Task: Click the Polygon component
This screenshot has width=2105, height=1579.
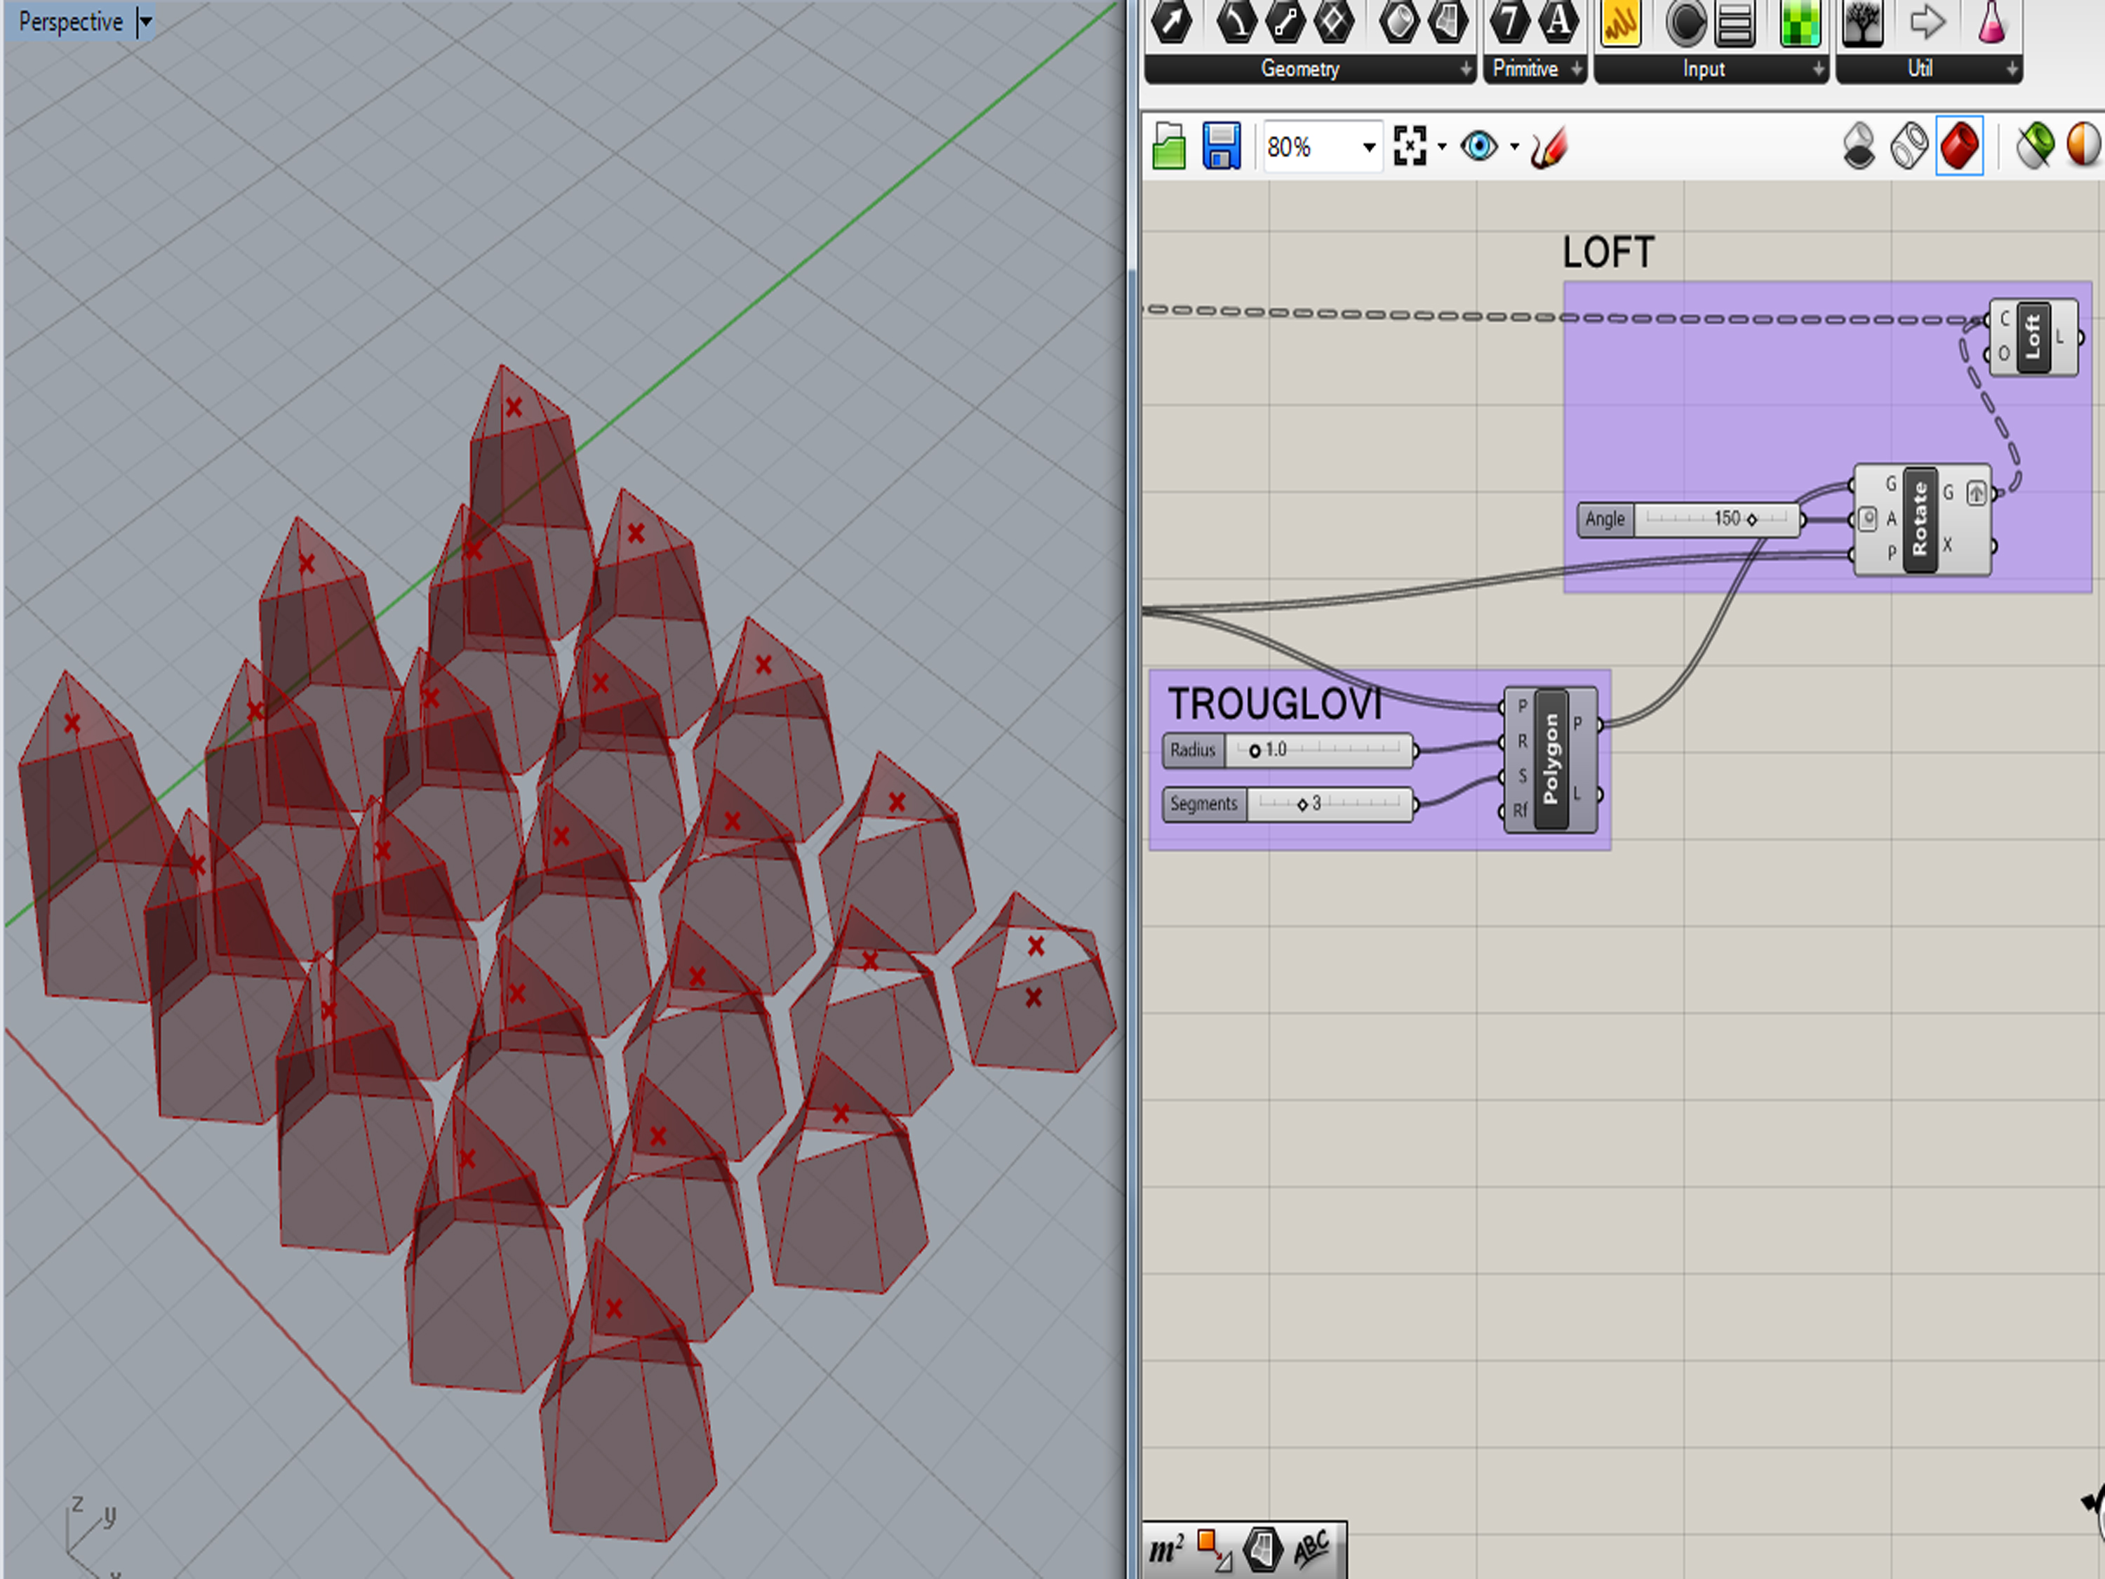Action: [1551, 759]
